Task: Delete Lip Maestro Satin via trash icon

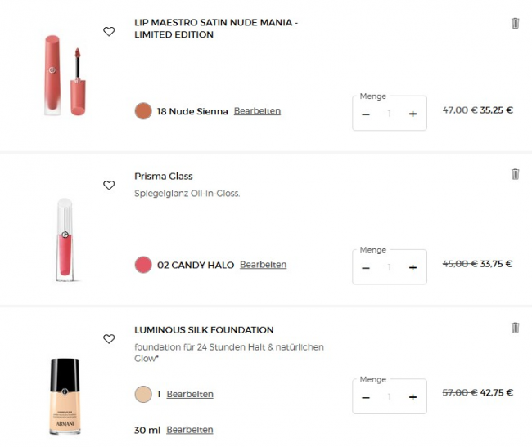Action: 515,23
